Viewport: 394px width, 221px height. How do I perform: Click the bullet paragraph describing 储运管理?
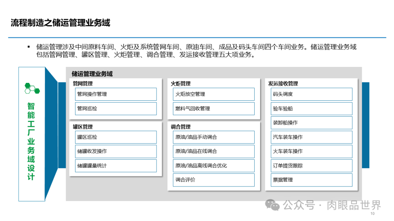tap(196, 51)
